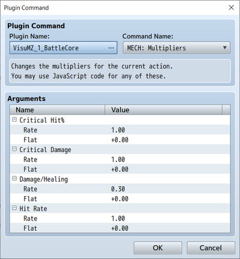Click the OK button
Screen dimensions: 240x259
[x=158, y=248]
